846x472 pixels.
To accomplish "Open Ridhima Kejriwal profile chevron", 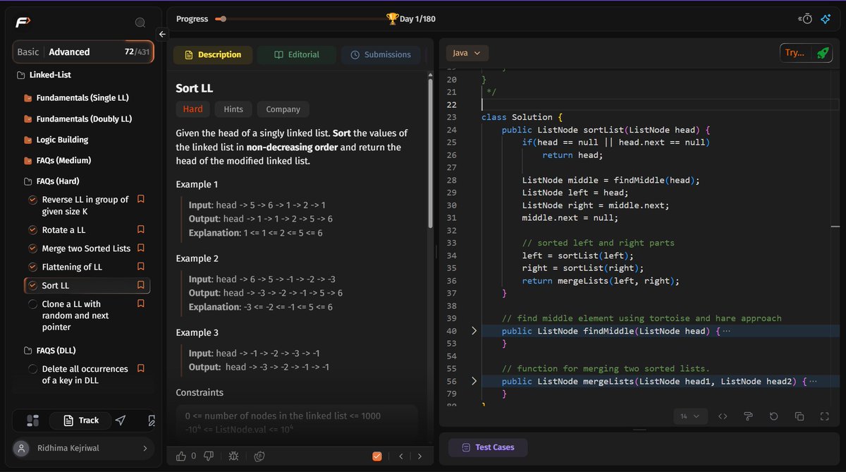I will pos(145,448).
